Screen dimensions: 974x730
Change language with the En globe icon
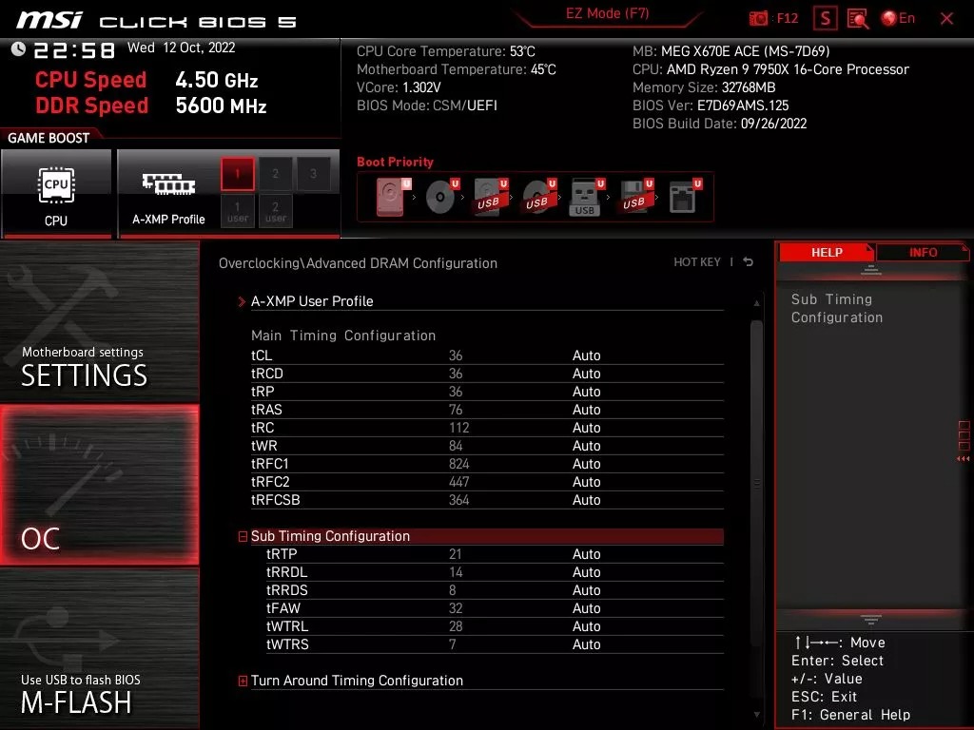point(898,18)
